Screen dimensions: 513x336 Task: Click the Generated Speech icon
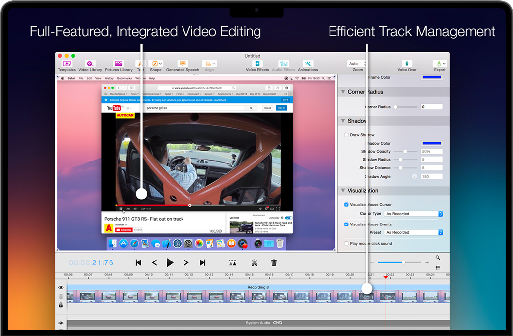(183, 64)
